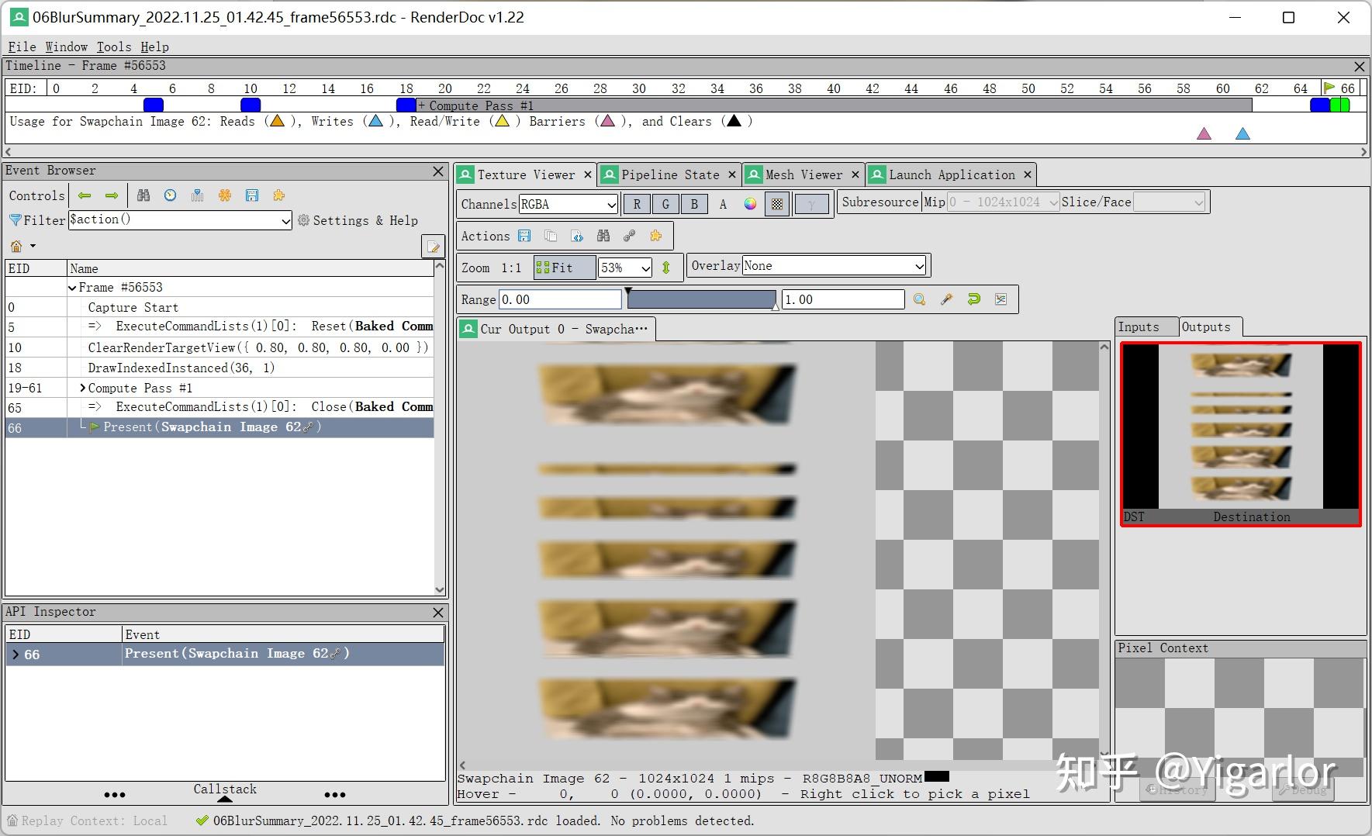Click the zoom magnifier icon beside Range field
Screen dimensions: 1372x836
(x=920, y=299)
